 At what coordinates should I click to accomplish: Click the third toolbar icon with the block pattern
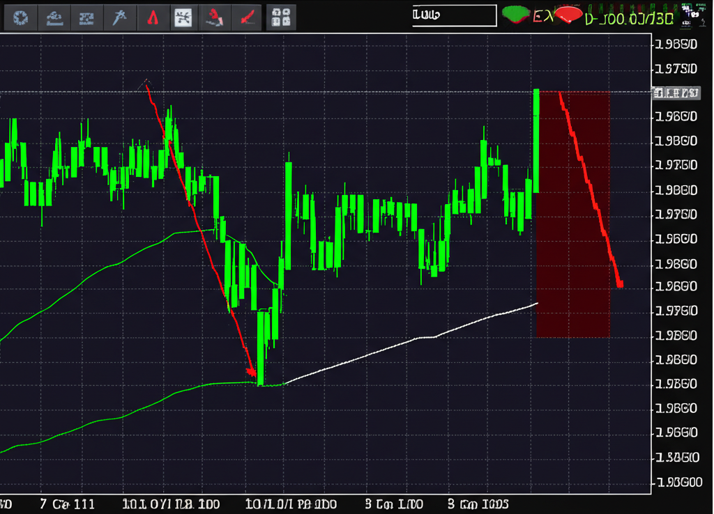[86, 17]
